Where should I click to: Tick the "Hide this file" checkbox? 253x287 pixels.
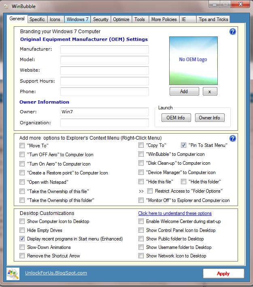click(141, 182)
